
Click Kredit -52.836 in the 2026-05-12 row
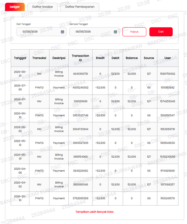click(100, 143)
